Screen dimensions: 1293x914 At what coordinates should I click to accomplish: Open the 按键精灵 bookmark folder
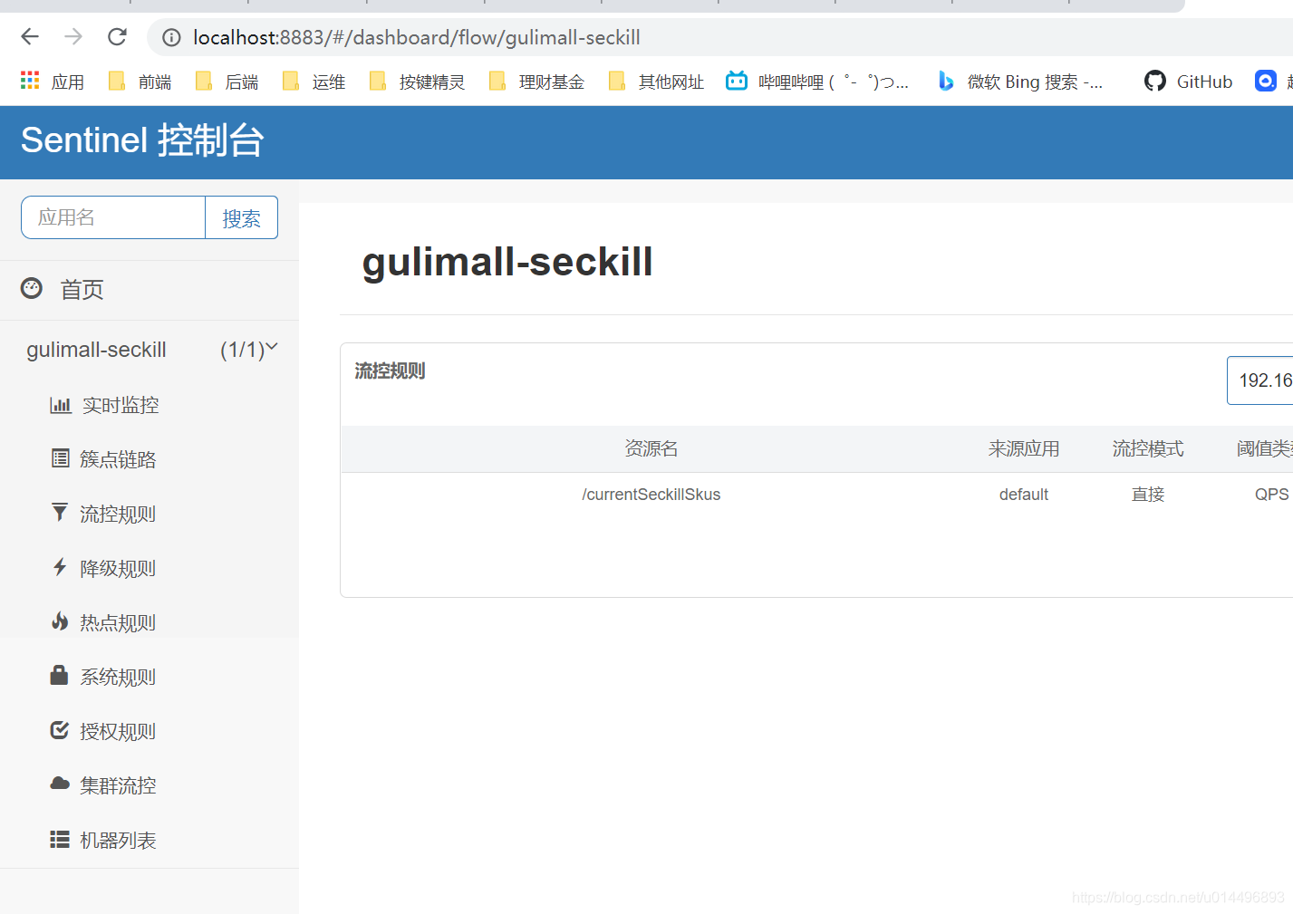(x=417, y=82)
